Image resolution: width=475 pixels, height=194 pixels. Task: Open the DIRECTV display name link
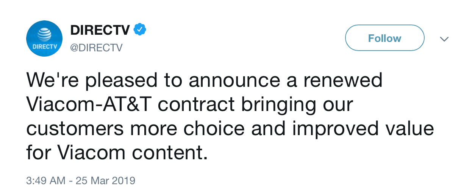tap(100, 30)
